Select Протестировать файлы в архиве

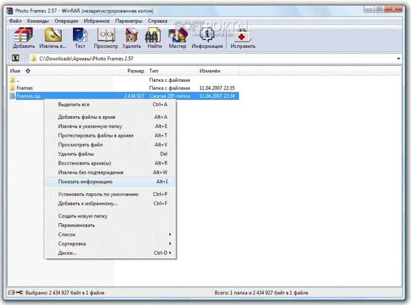(x=110, y=135)
